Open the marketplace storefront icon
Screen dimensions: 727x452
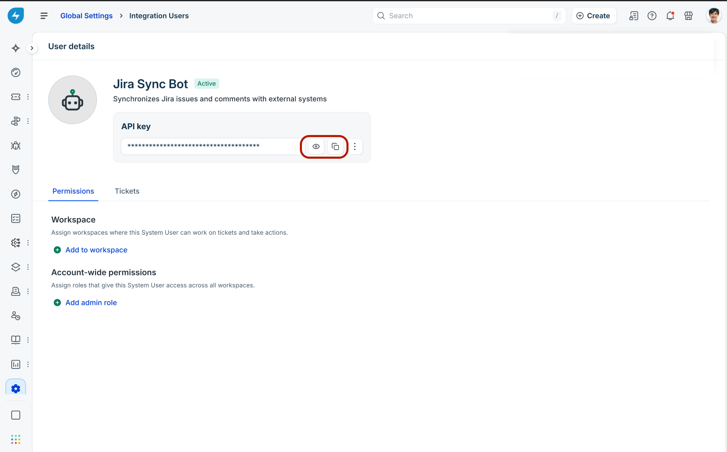tap(689, 16)
